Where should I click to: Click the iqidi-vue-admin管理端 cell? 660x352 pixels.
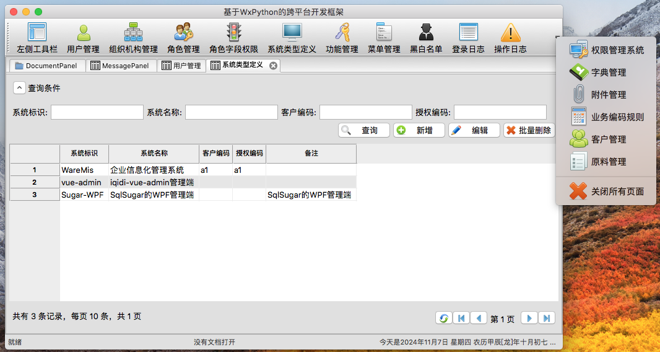point(154,182)
